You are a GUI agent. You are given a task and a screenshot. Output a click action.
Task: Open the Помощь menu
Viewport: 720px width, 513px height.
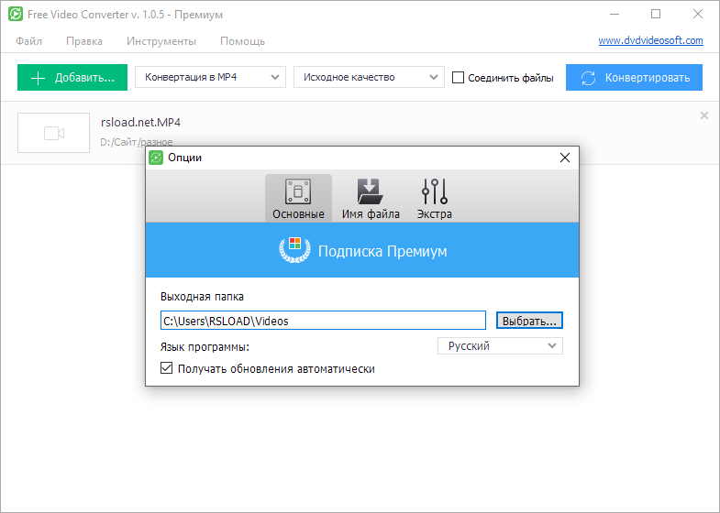tap(242, 41)
